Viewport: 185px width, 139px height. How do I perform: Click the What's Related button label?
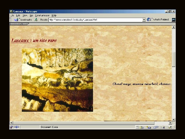click(x=161, y=20)
